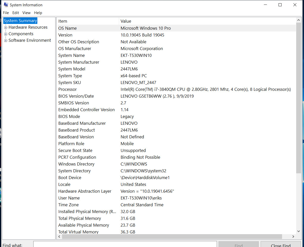Click the horizontal scrollbar left arrow
Screen dimensions: 304x247
60,236
